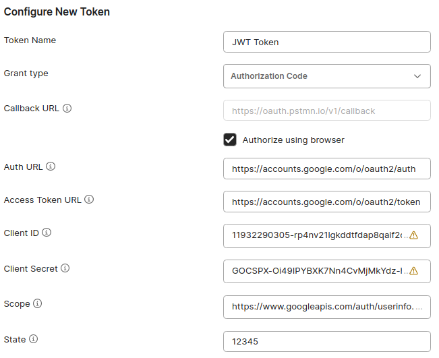Viewport: 439px width, 358px height.
Task: Click the warning triangle in Client Secret field
Action: click(x=413, y=271)
